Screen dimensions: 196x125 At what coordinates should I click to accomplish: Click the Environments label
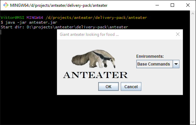pyautogui.click(x=150, y=56)
